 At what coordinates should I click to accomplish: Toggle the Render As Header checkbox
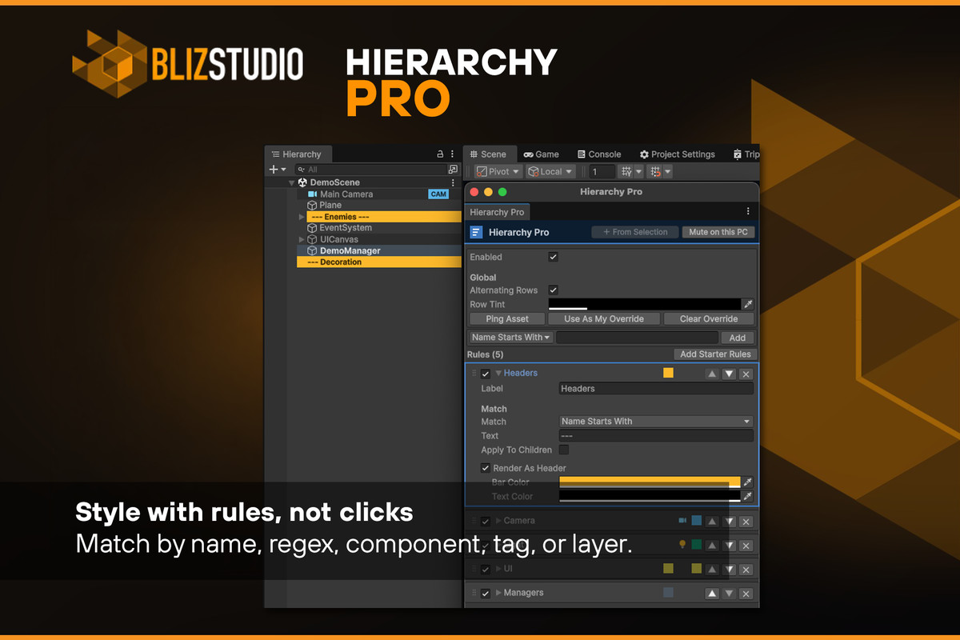click(486, 468)
